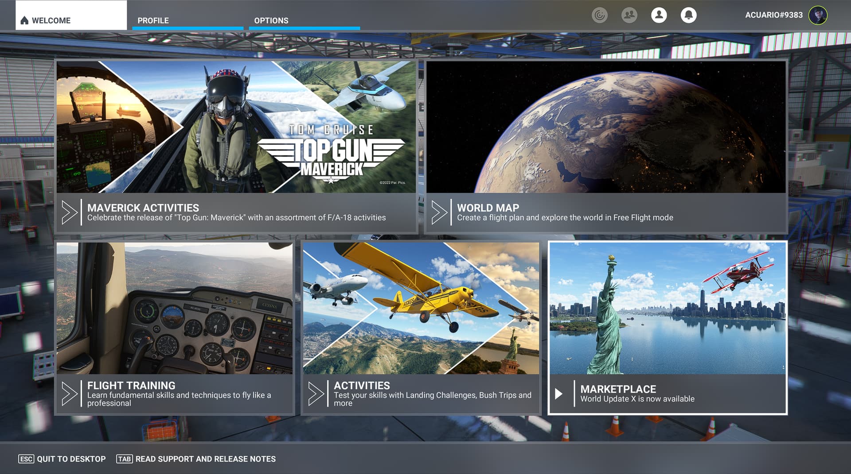The image size is (851, 474).
Task: Open the notifications bell icon
Action: tap(688, 15)
